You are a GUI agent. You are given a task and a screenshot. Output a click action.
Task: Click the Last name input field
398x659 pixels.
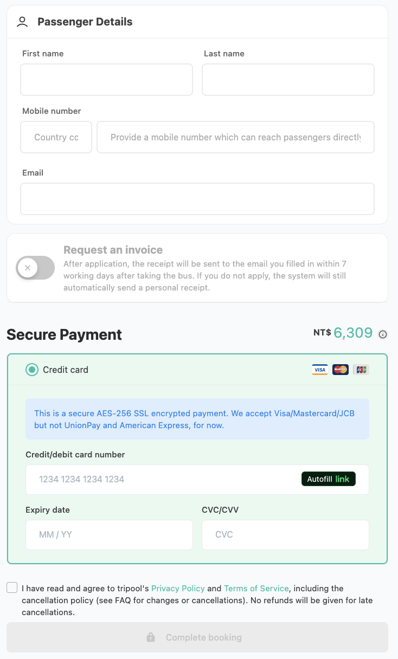coord(288,80)
